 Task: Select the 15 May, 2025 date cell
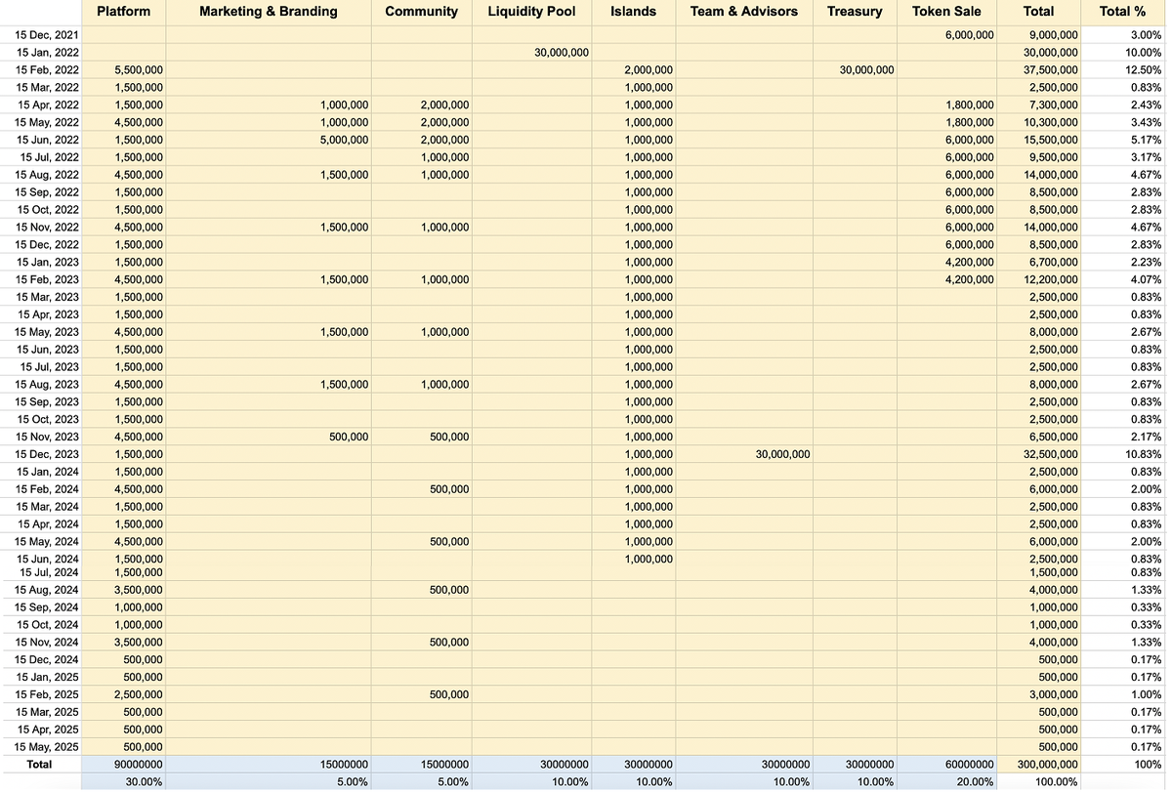47,747
